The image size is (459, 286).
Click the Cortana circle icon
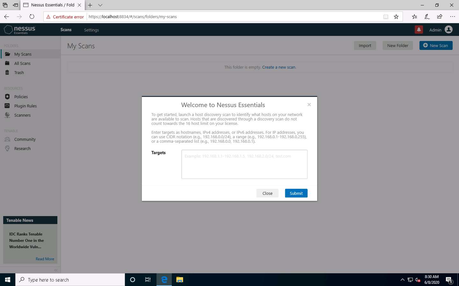click(133, 280)
